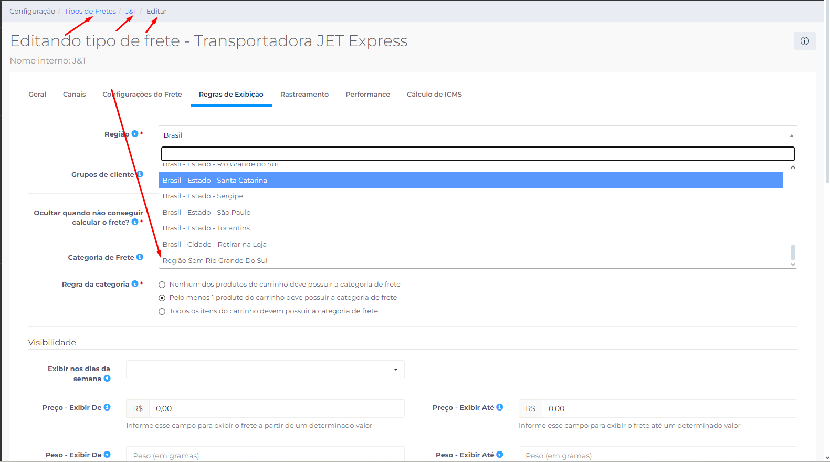Switch to the Geral tab
This screenshot has width=830, height=462.
pyautogui.click(x=37, y=94)
